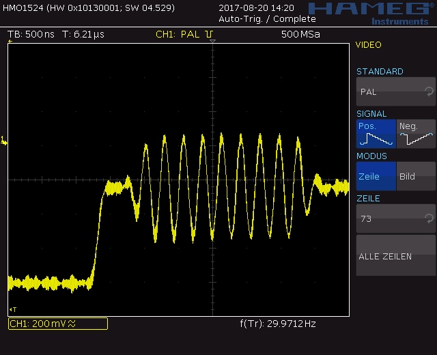This screenshot has width=437, height=355.
Task: Click the 500 MSa sample rate readout
Action: [300, 34]
